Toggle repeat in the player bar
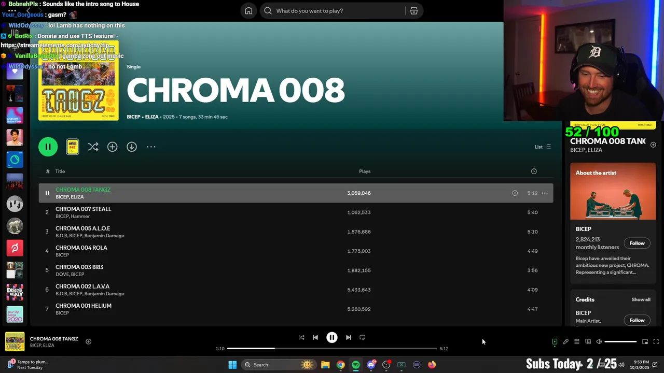This screenshot has height=373, width=664. coord(363,337)
